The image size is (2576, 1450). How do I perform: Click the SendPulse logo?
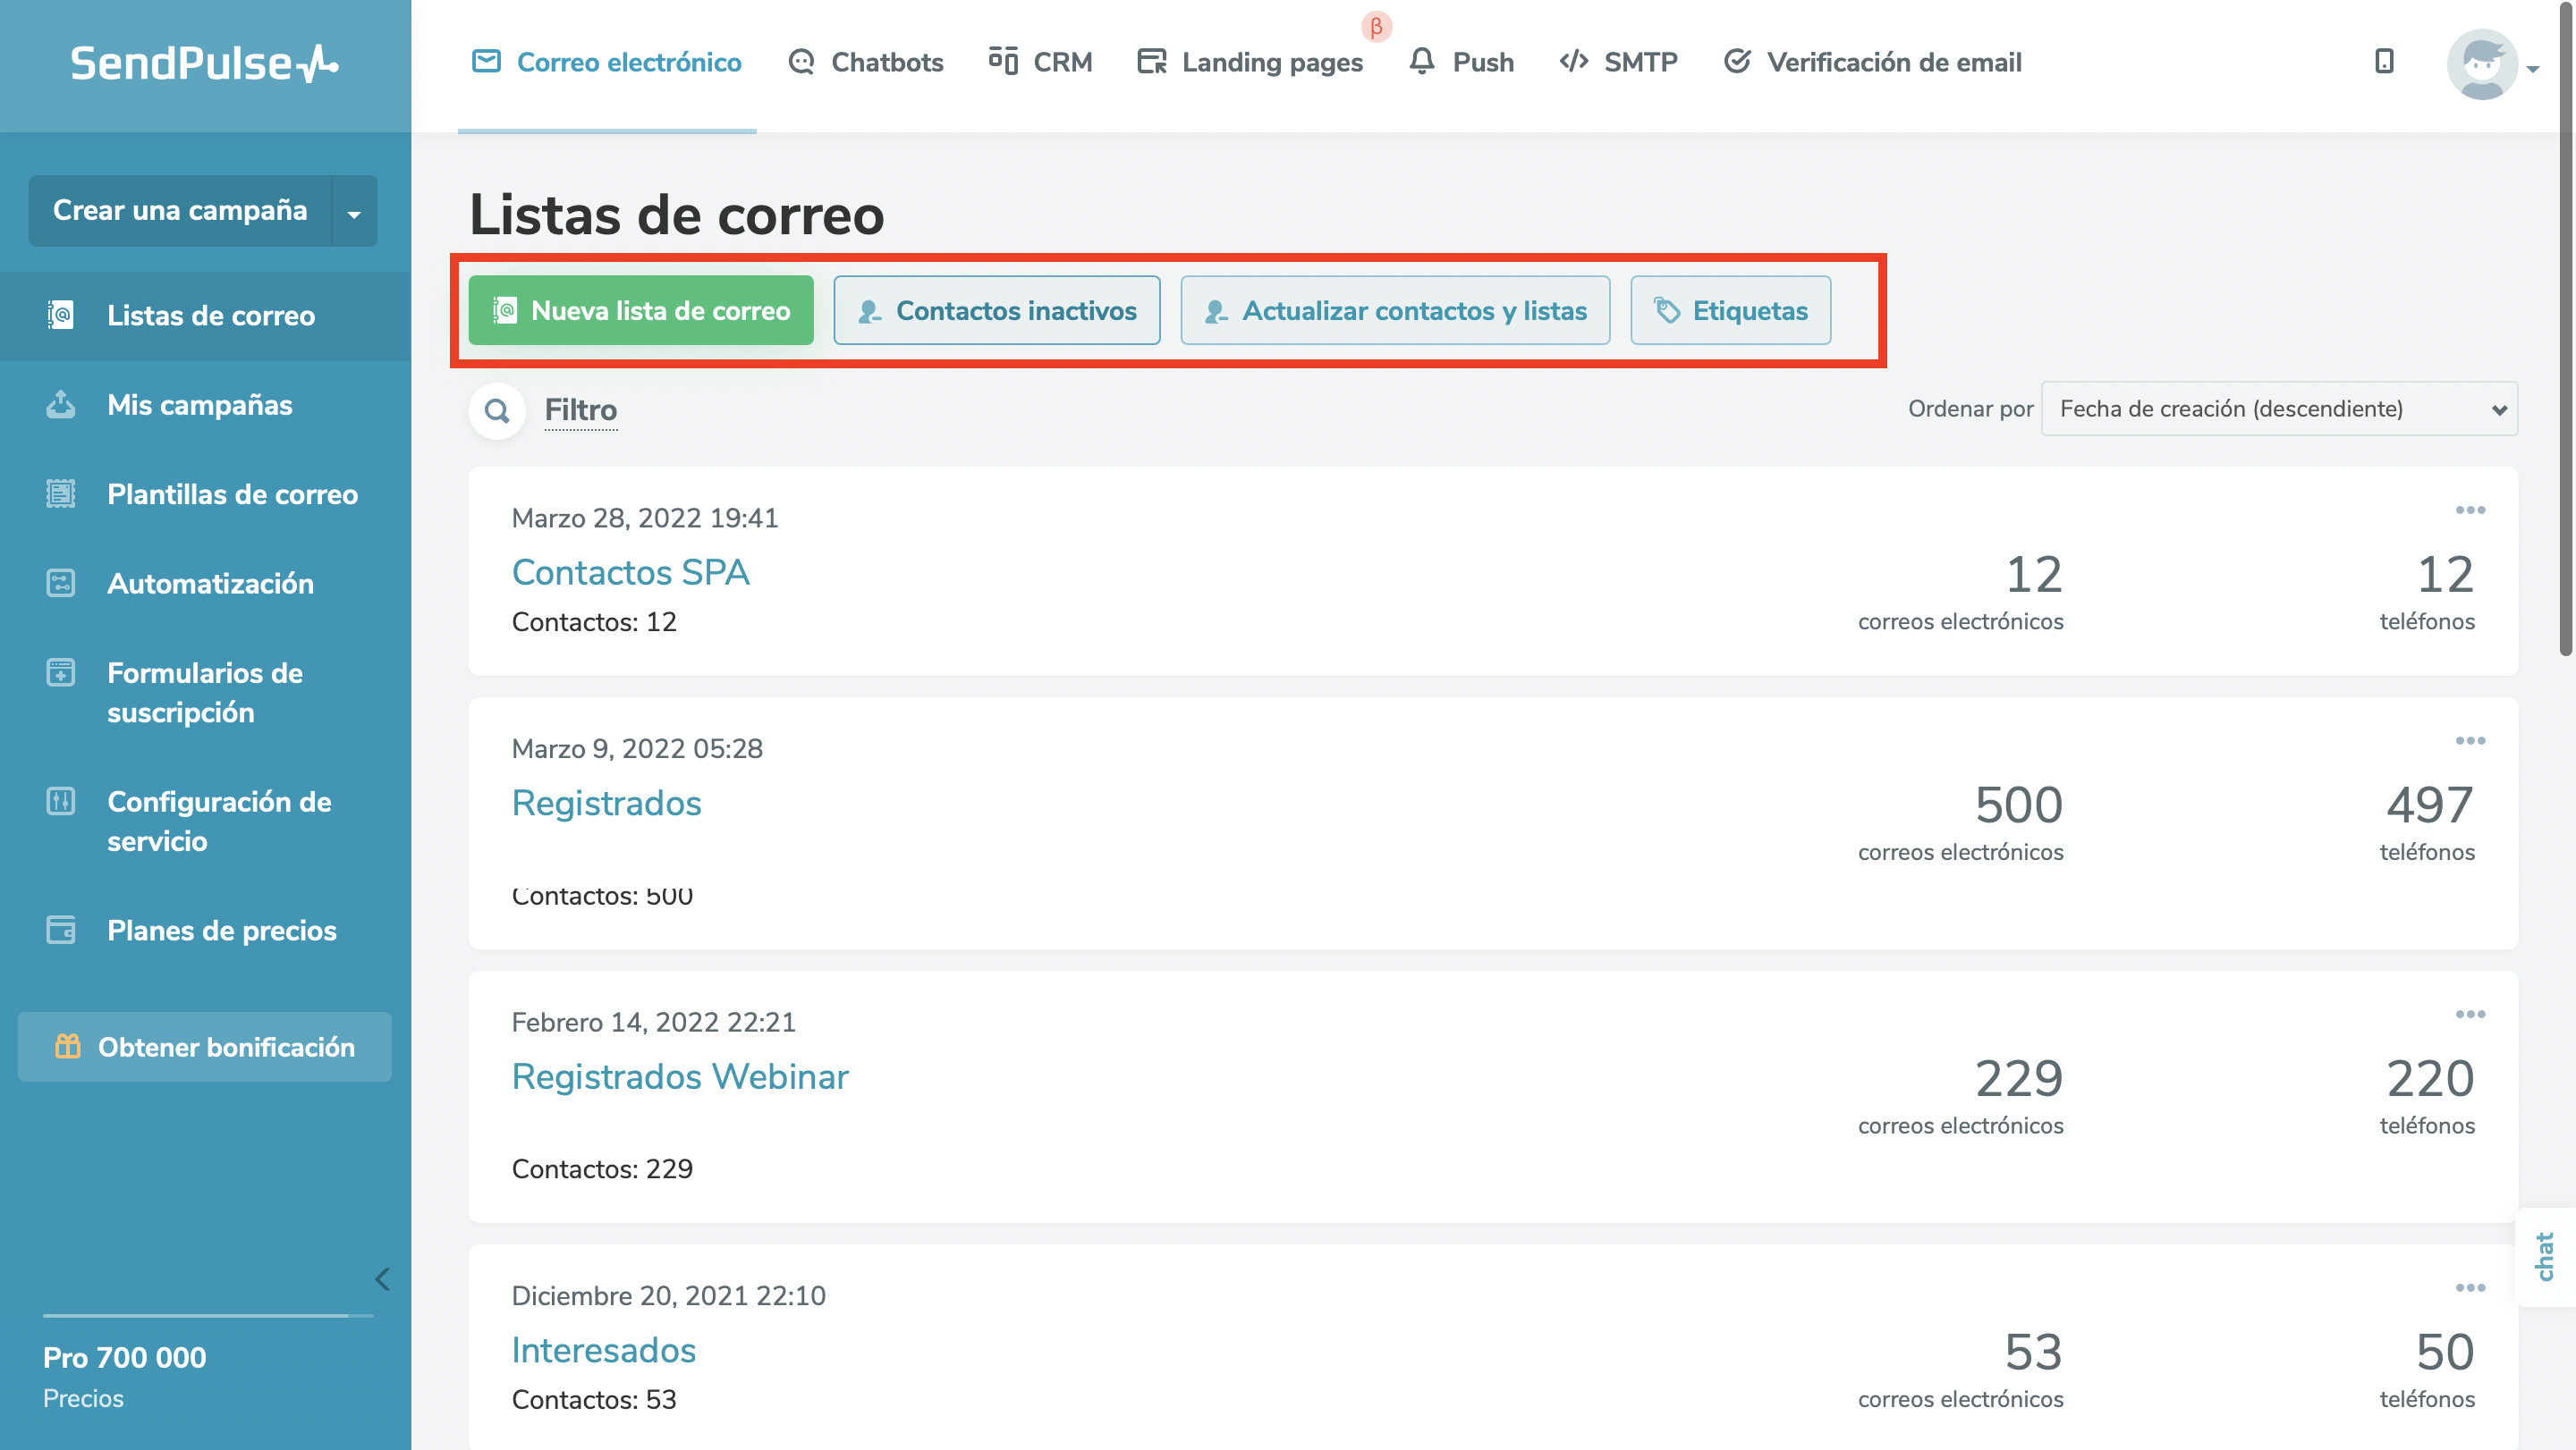coord(204,63)
